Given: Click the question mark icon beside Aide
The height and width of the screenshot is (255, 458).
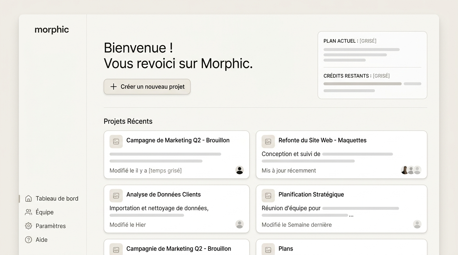Looking at the screenshot, I should coord(29,240).
